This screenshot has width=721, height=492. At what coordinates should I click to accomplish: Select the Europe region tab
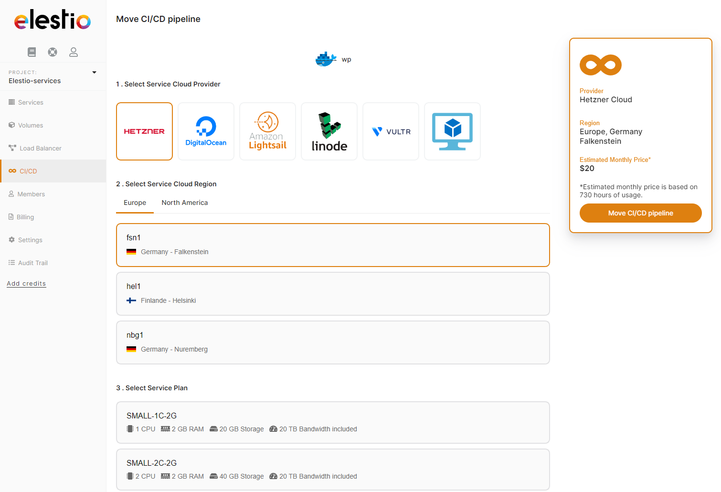pyautogui.click(x=135, y=203)
